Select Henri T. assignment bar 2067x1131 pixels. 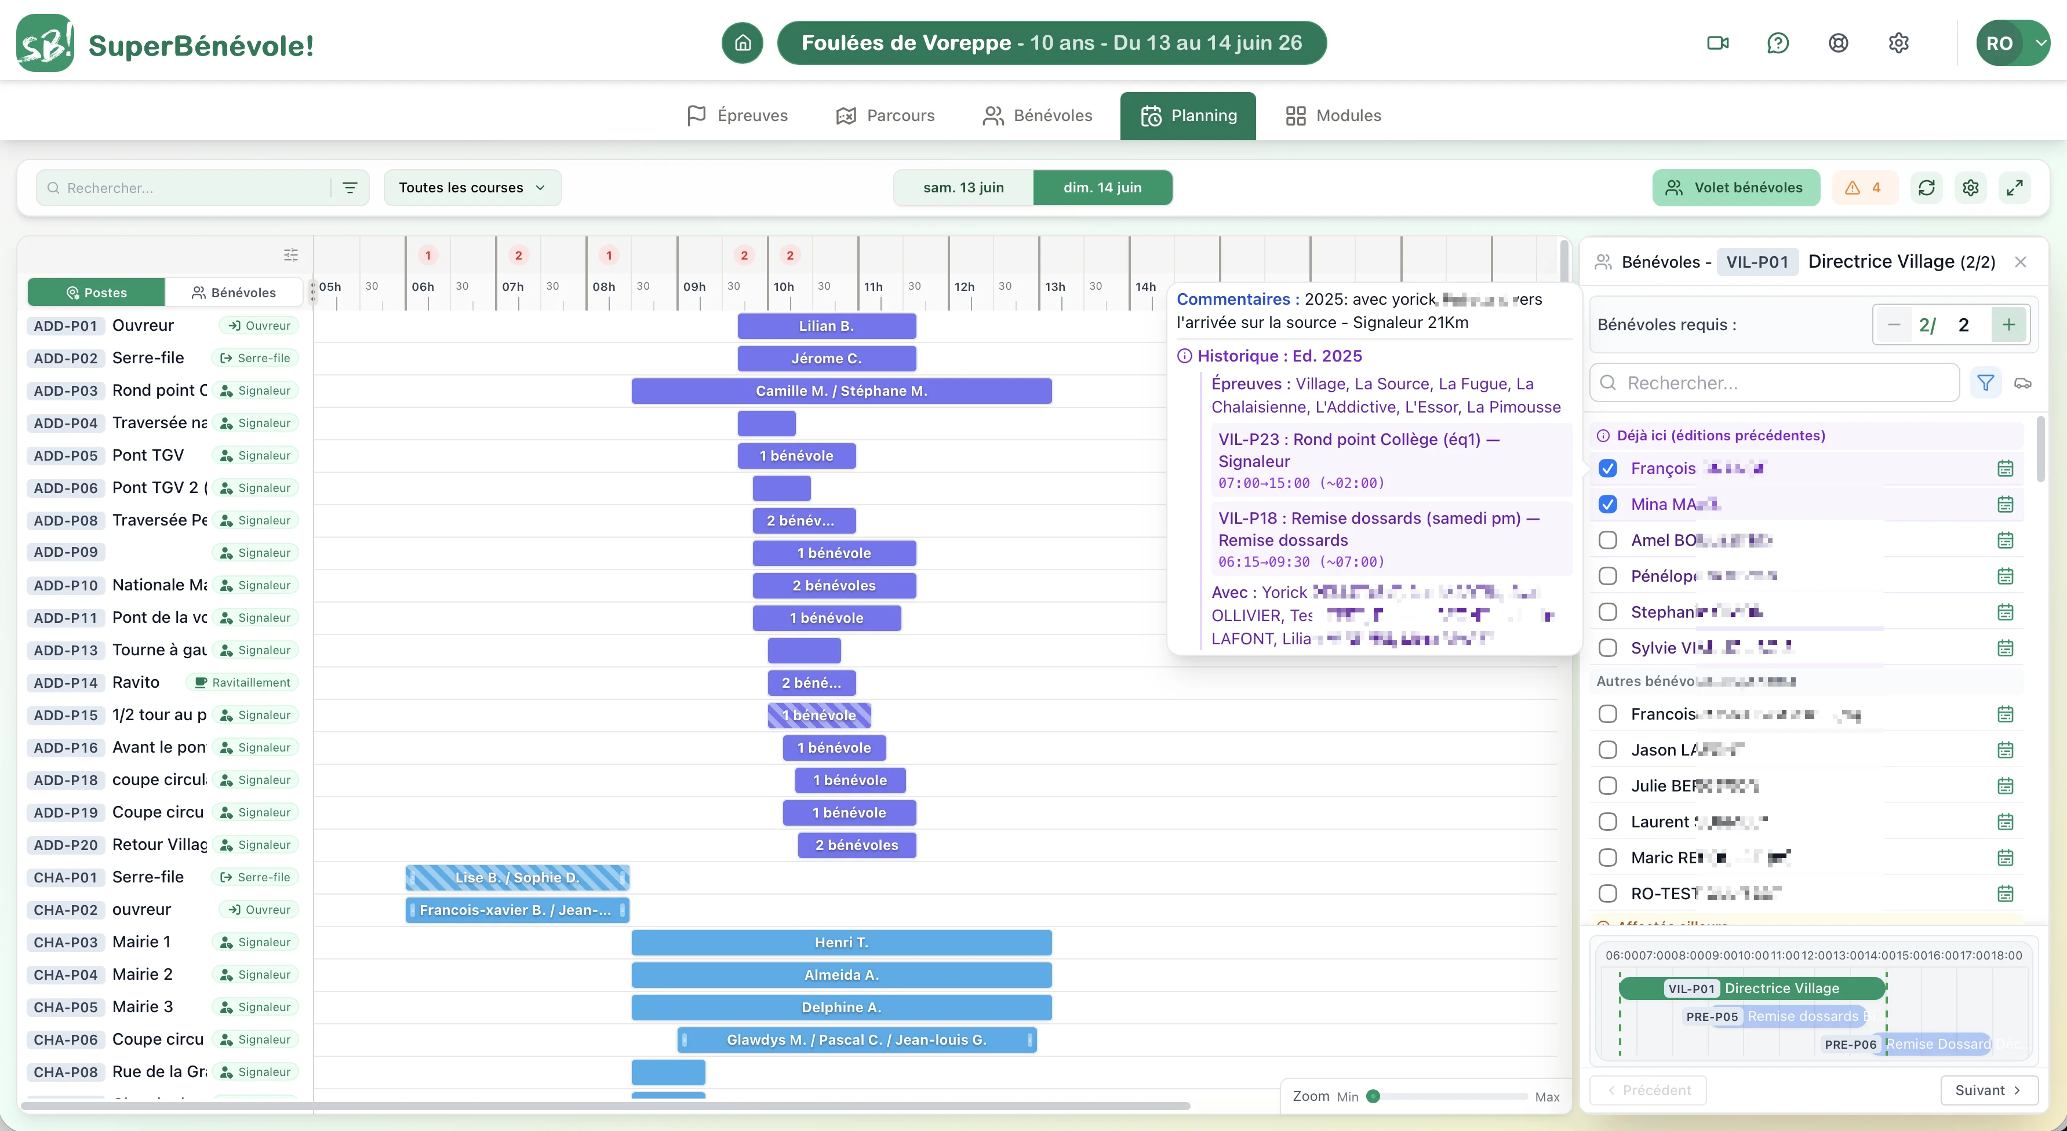pyautogui.click(x=841, y=943)
